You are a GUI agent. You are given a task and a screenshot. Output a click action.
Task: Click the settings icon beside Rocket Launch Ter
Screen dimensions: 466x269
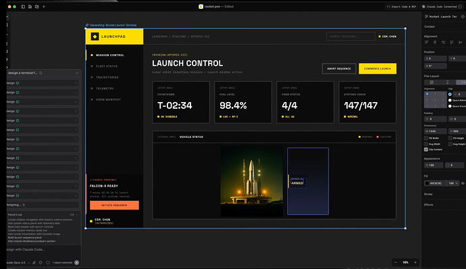[463, 17]
